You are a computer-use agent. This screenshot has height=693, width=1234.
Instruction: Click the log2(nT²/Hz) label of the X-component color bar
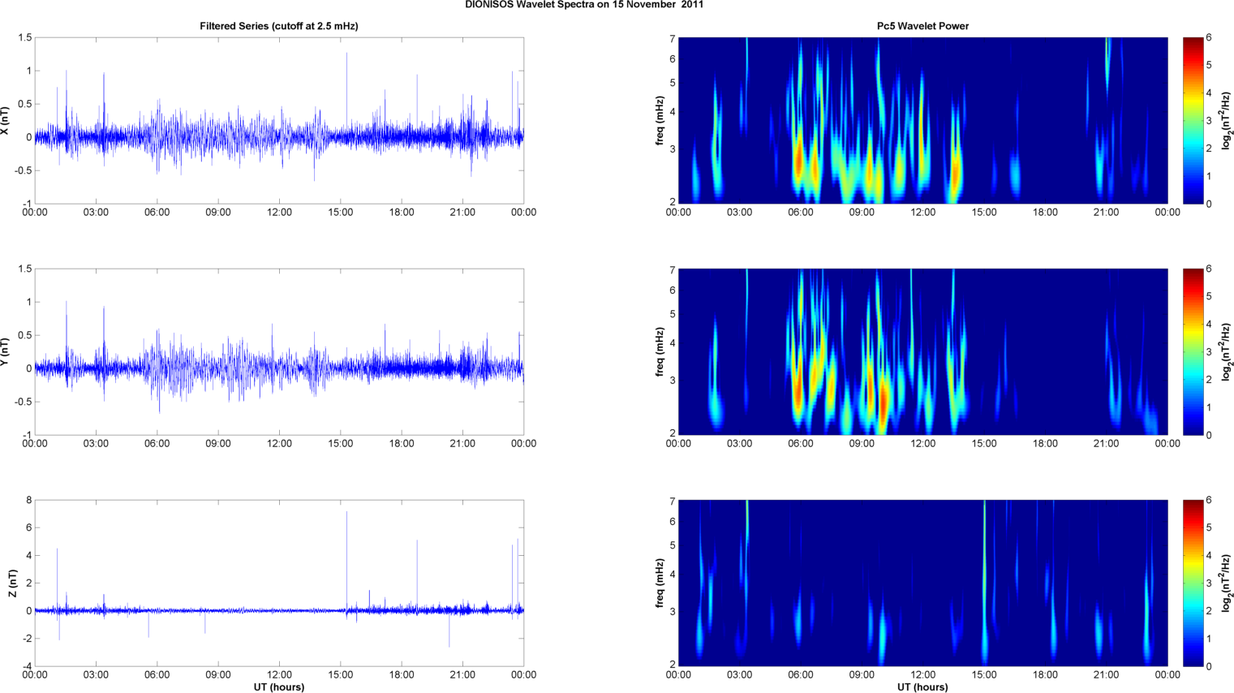[1227, 121]
